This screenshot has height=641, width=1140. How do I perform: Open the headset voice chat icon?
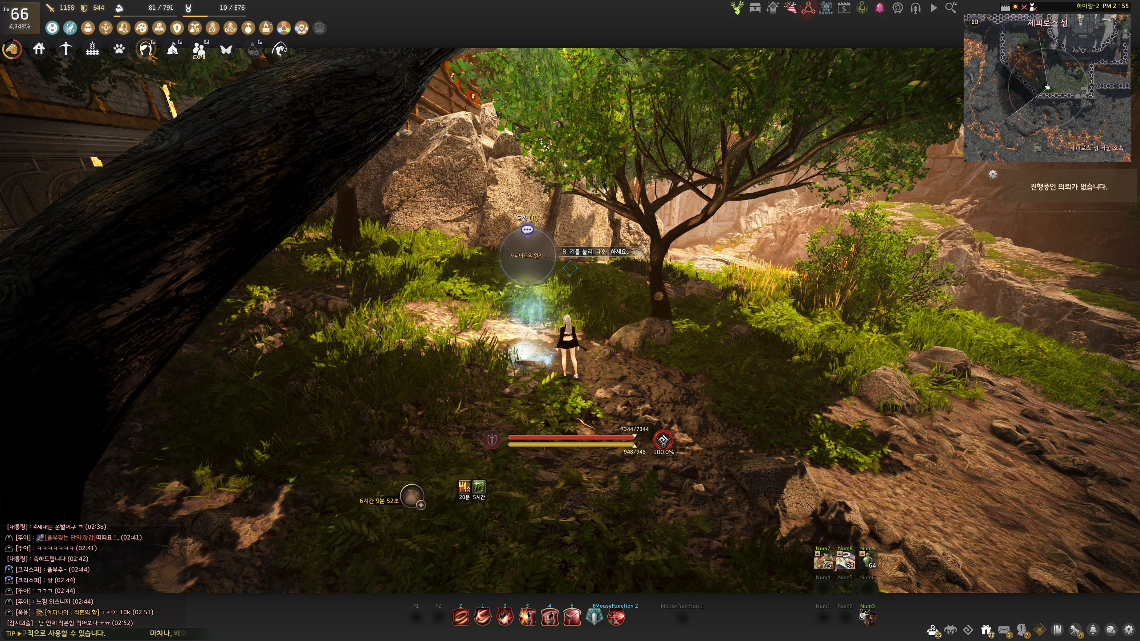915,8
